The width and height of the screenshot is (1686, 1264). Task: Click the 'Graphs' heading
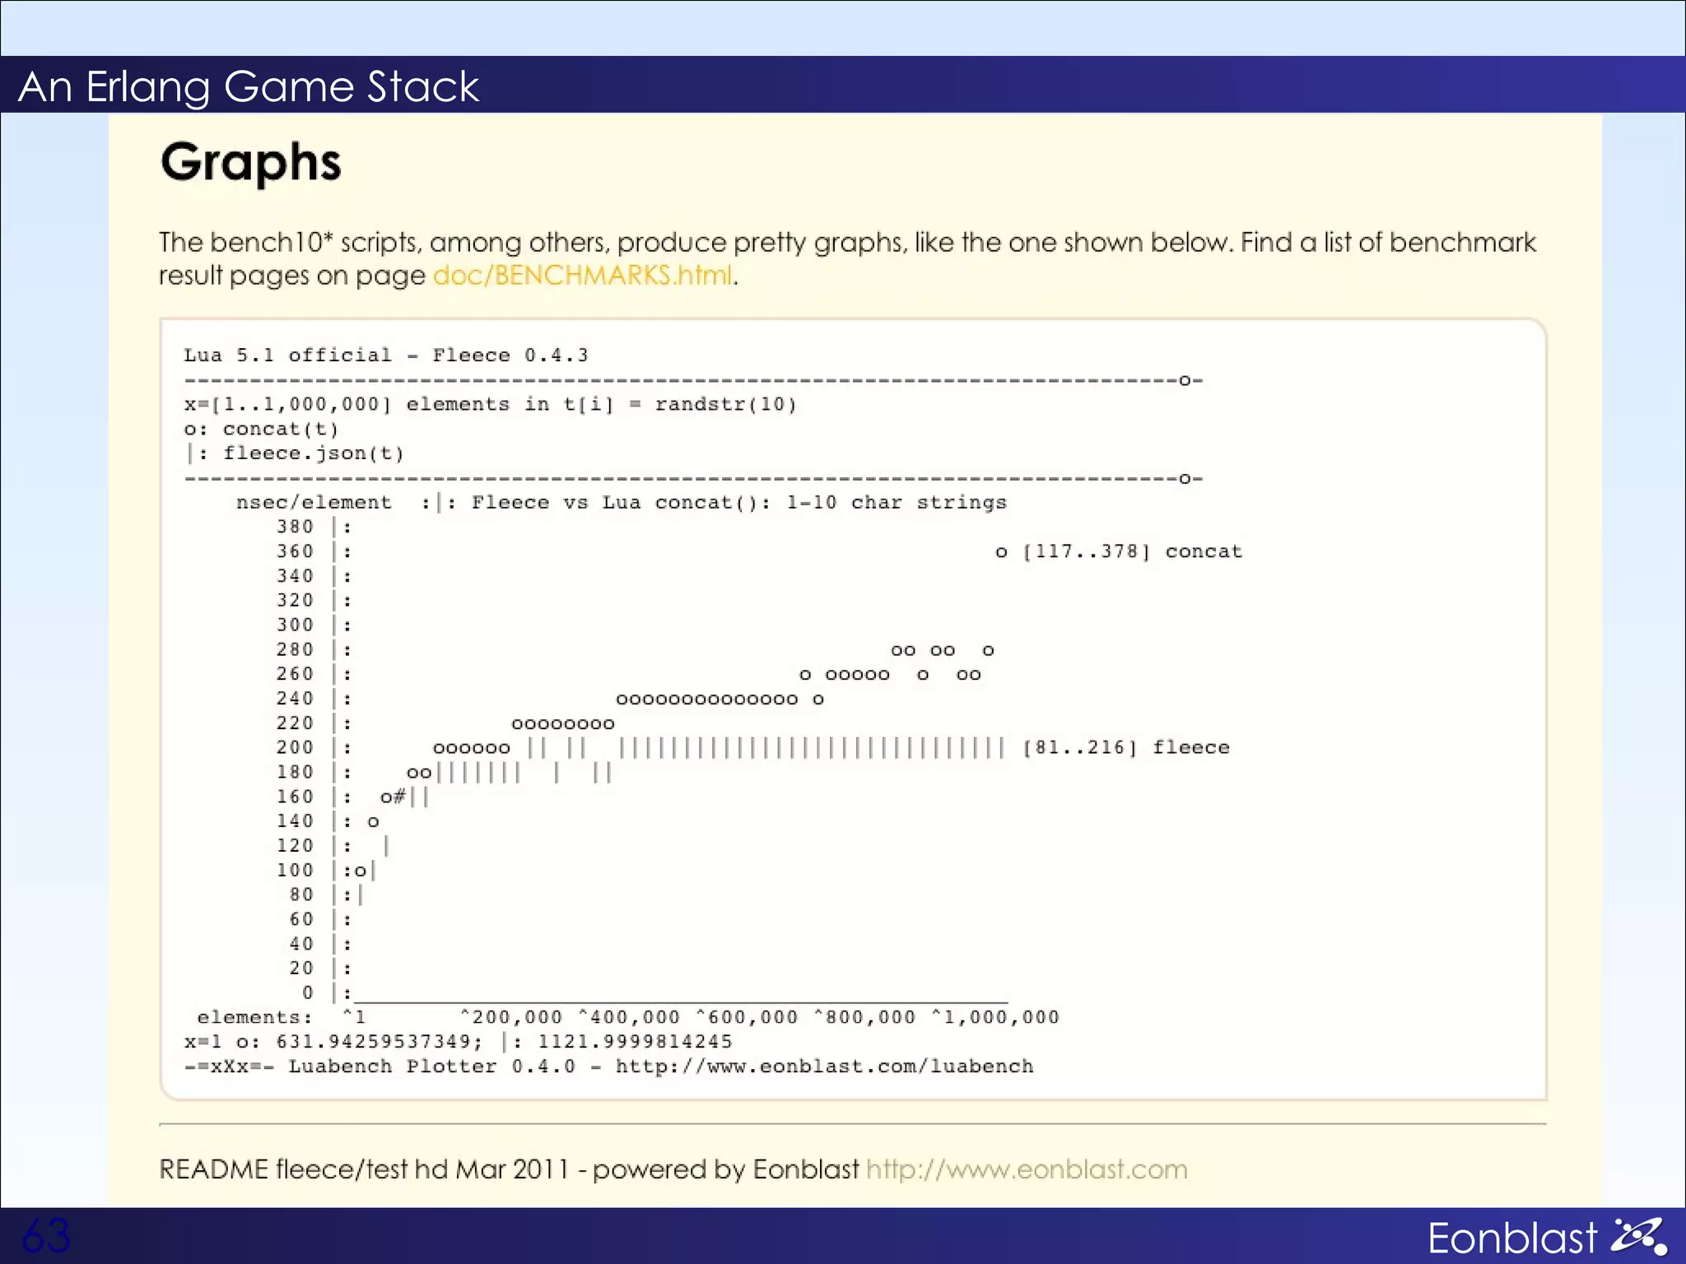250,162
